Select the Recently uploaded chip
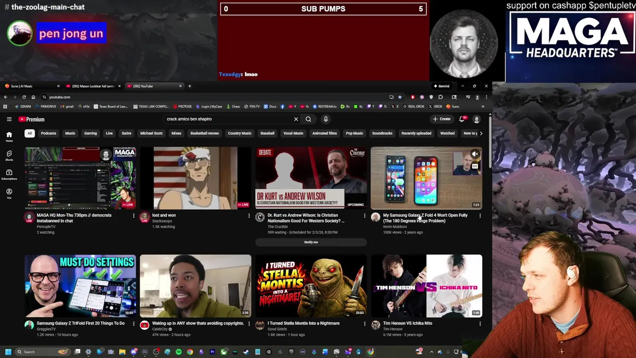The image size is (636, 358). coord(416,133)
